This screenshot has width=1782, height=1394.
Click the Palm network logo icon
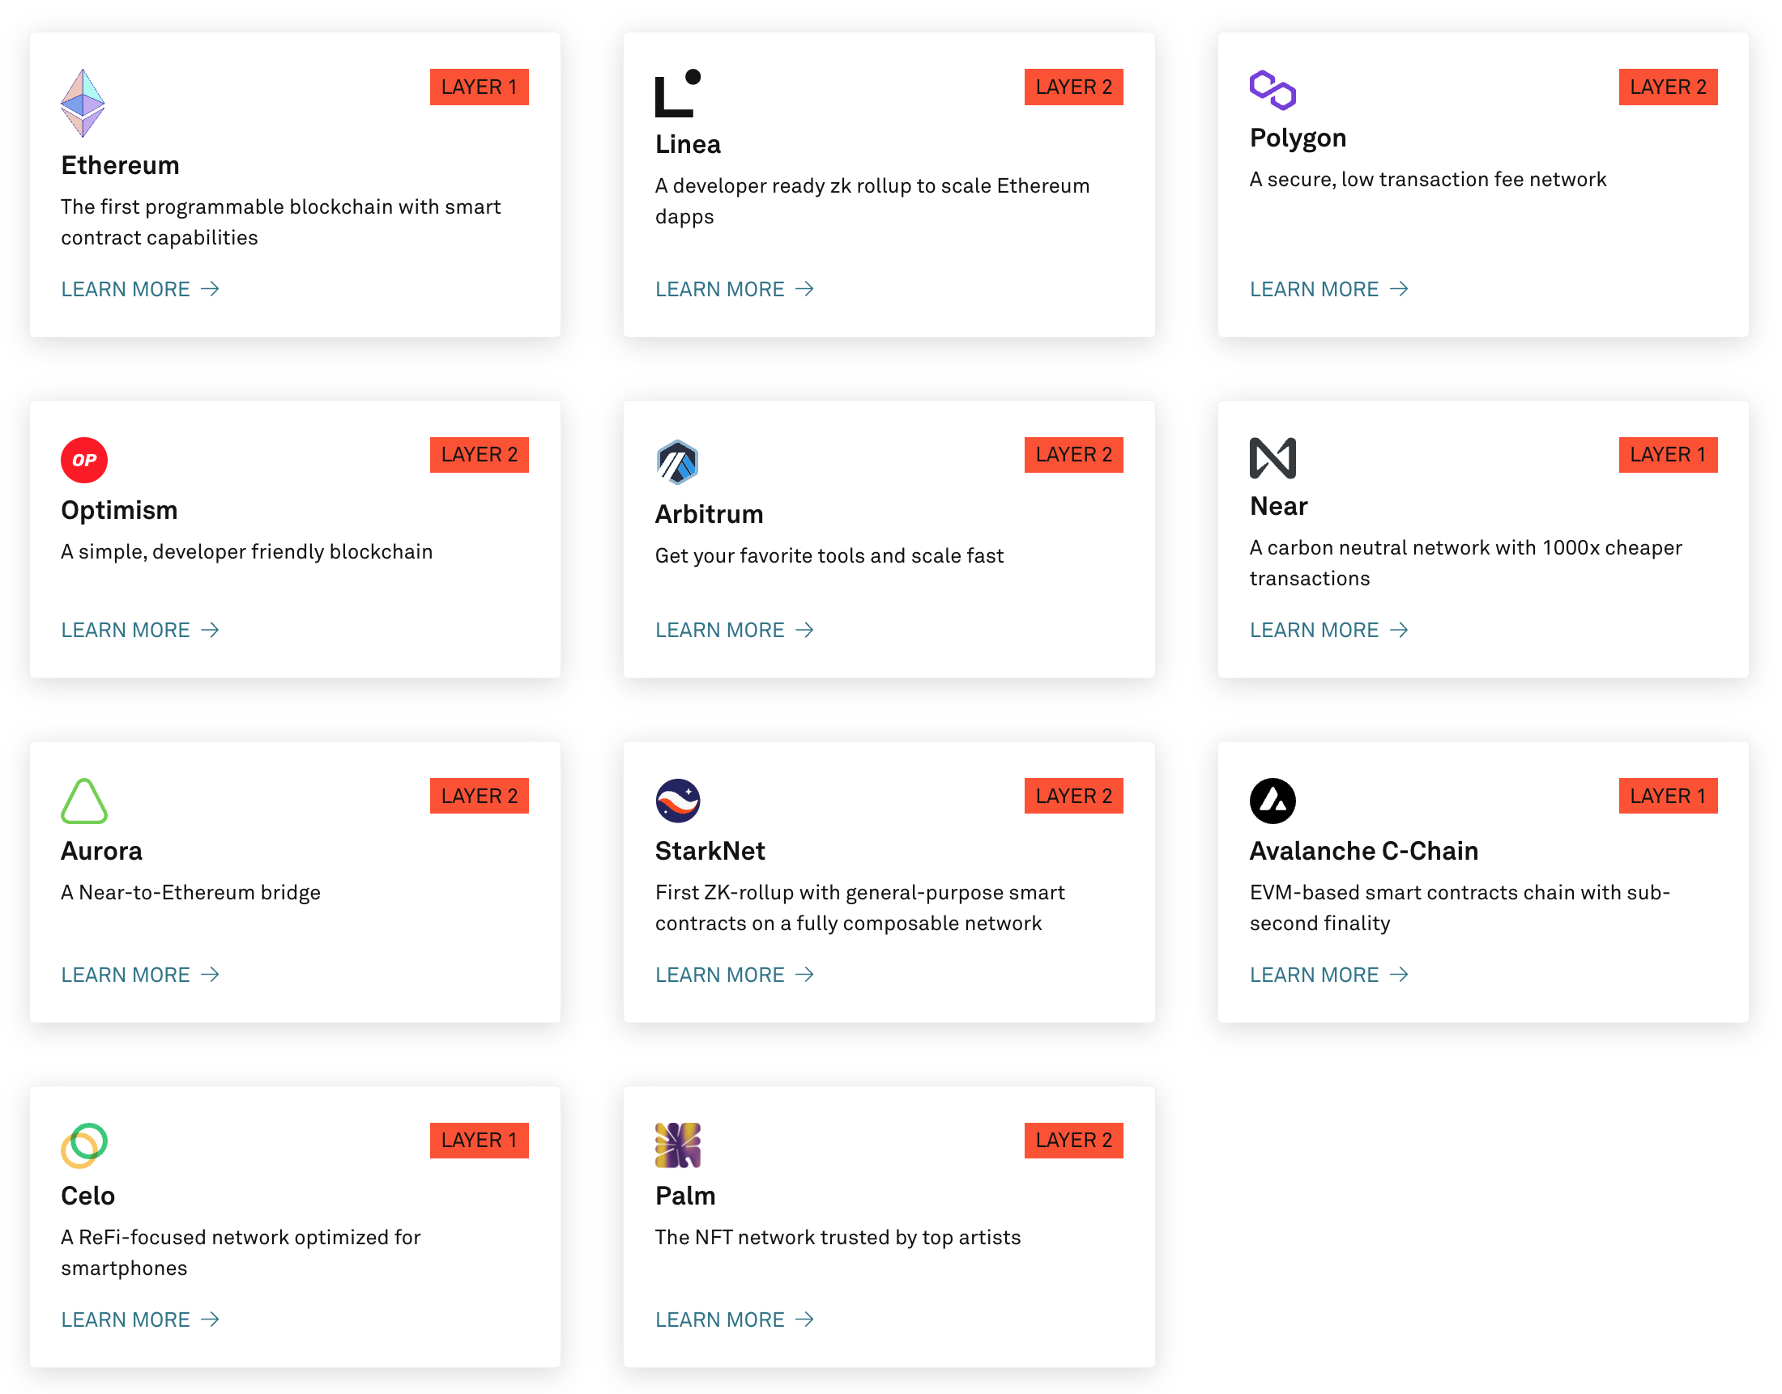point(677,1145)
